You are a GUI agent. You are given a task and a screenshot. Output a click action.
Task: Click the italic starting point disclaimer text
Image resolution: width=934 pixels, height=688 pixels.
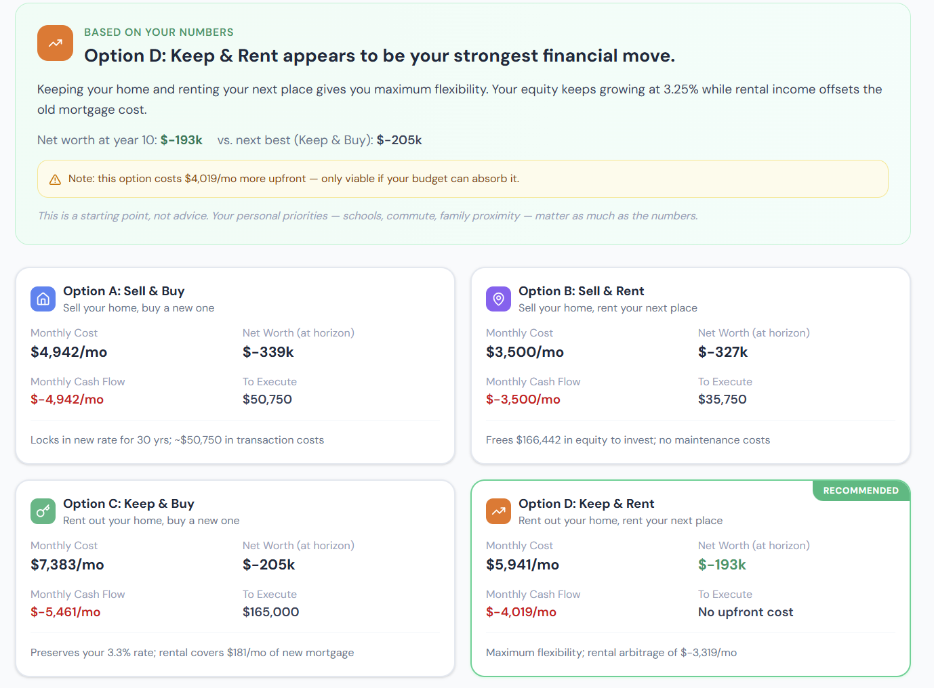coord(367,216)
